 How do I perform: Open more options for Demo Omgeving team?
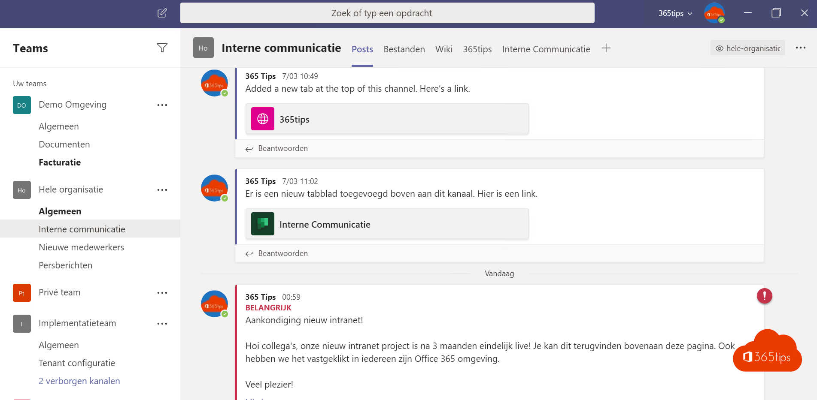tap(162, 105)
